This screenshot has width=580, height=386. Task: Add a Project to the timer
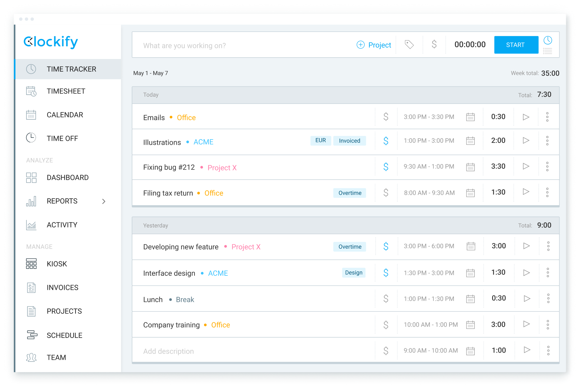374,45
